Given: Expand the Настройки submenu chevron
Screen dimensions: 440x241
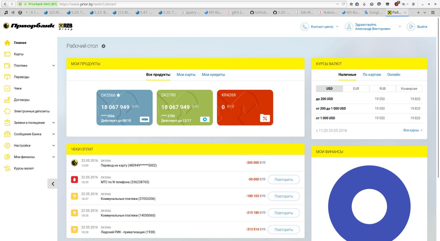Looking at the screenshot, I should pos(53,145).
